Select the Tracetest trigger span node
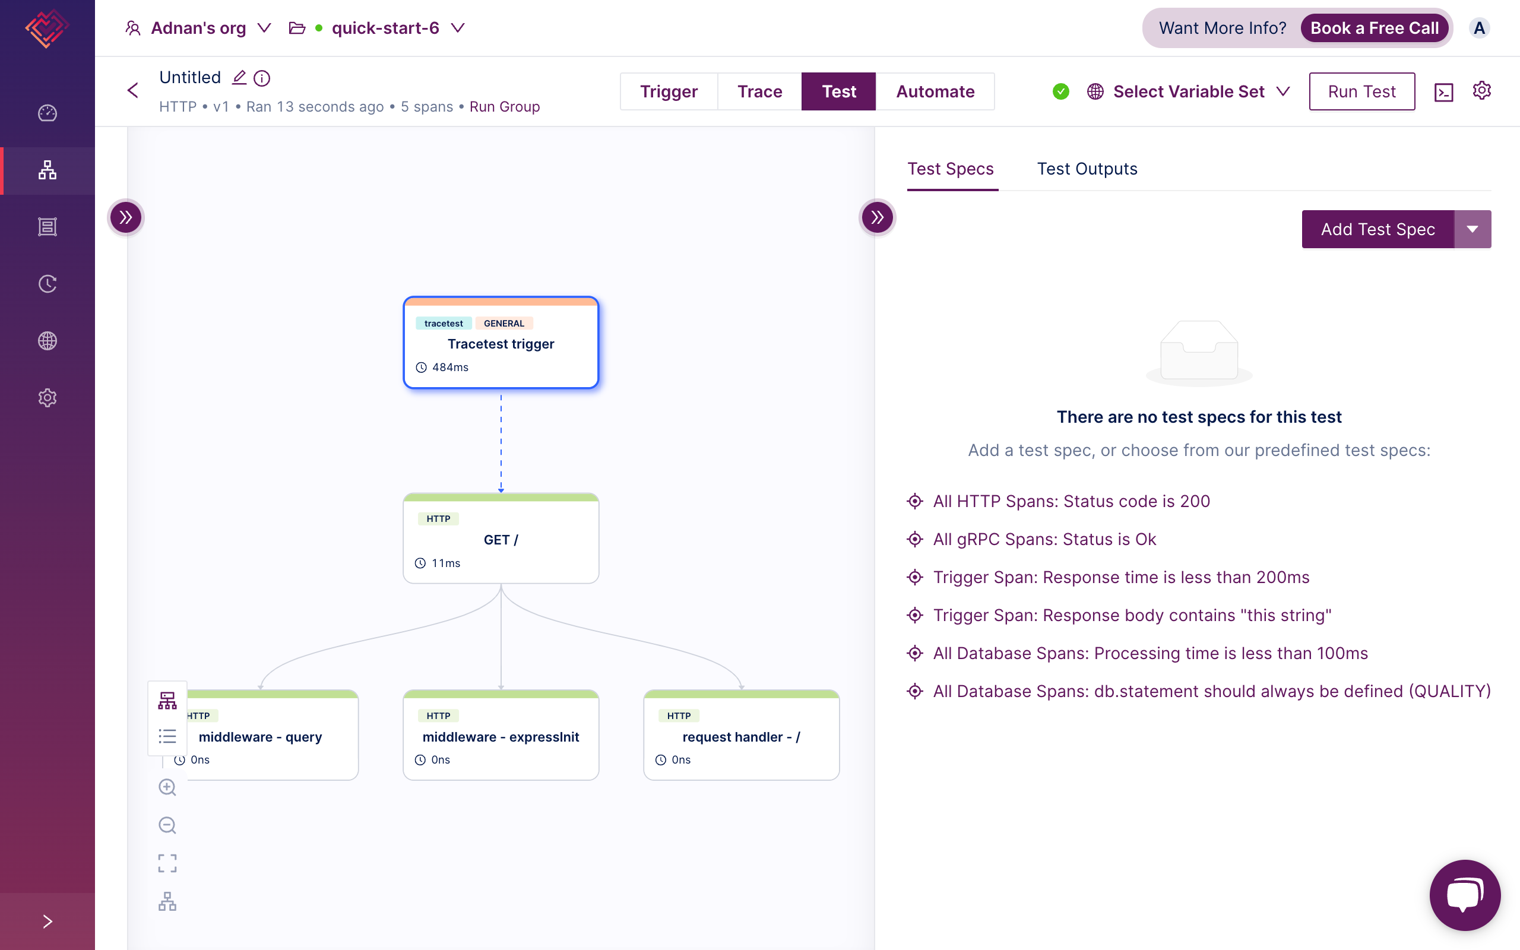The image size is (1520, 950). [x=501, y=343]
